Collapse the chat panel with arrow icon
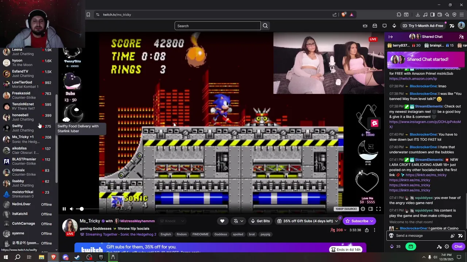The width and height of the screenshot is (467, 262). click(x=390, y=37)
